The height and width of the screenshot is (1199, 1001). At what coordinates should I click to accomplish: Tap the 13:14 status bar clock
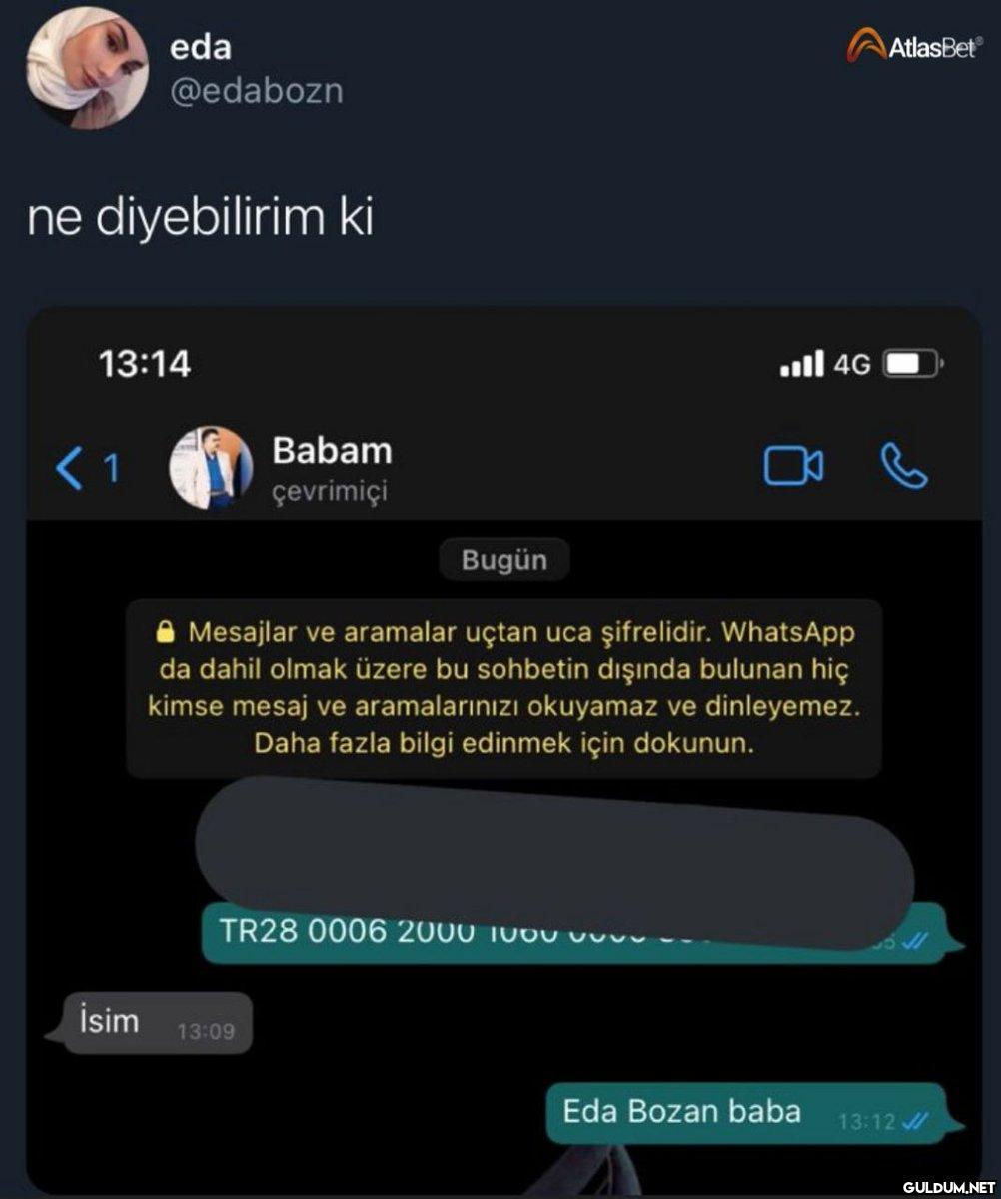145,363
